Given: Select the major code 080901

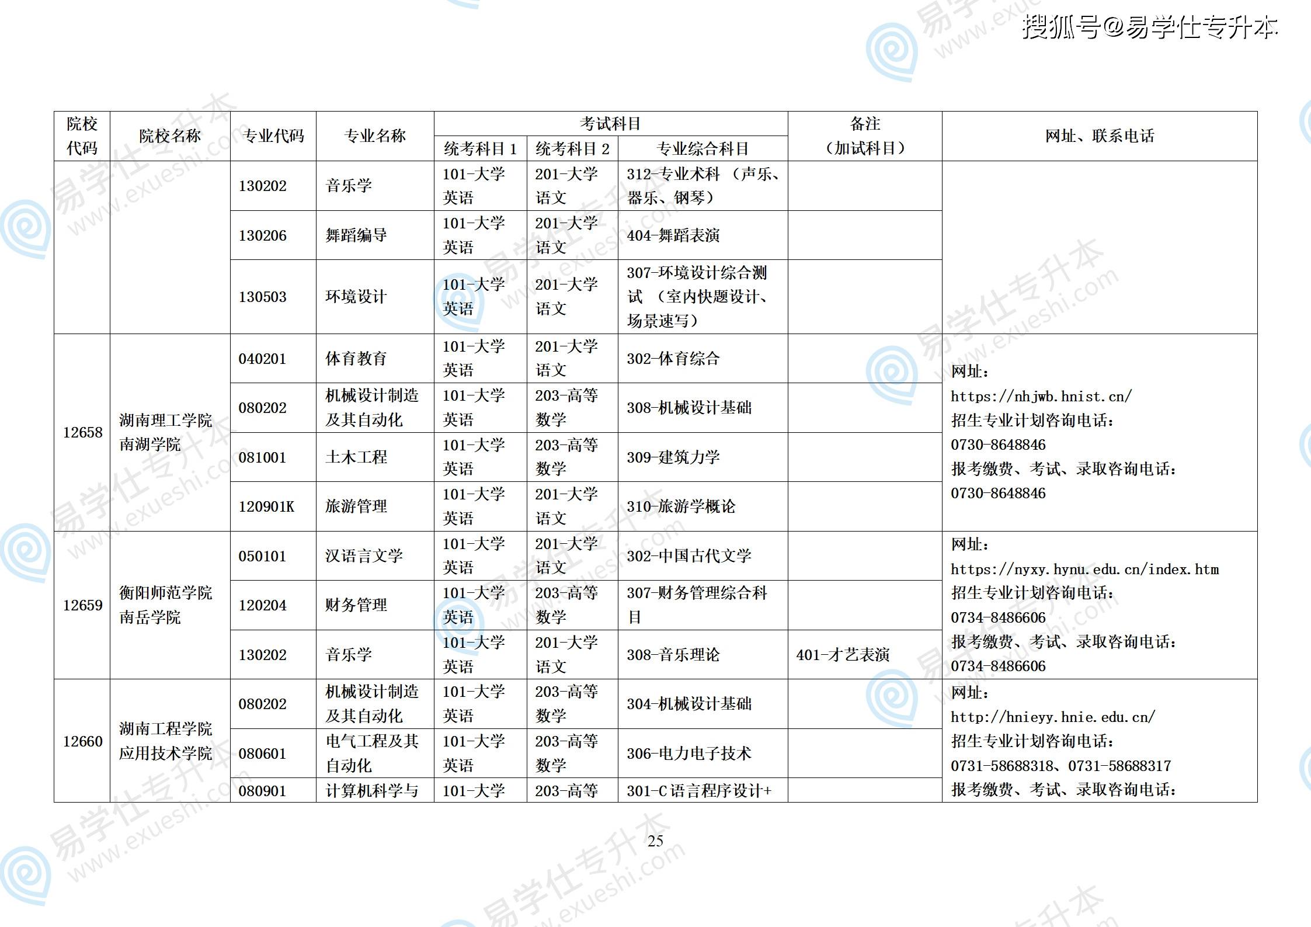Looking at the screenshot, I should pos(262,791).
